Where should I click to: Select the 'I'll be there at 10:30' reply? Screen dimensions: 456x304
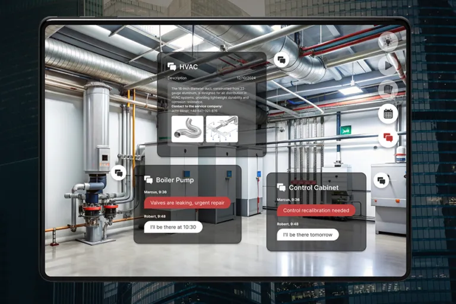pyautogui.click(x=173, y=227)
